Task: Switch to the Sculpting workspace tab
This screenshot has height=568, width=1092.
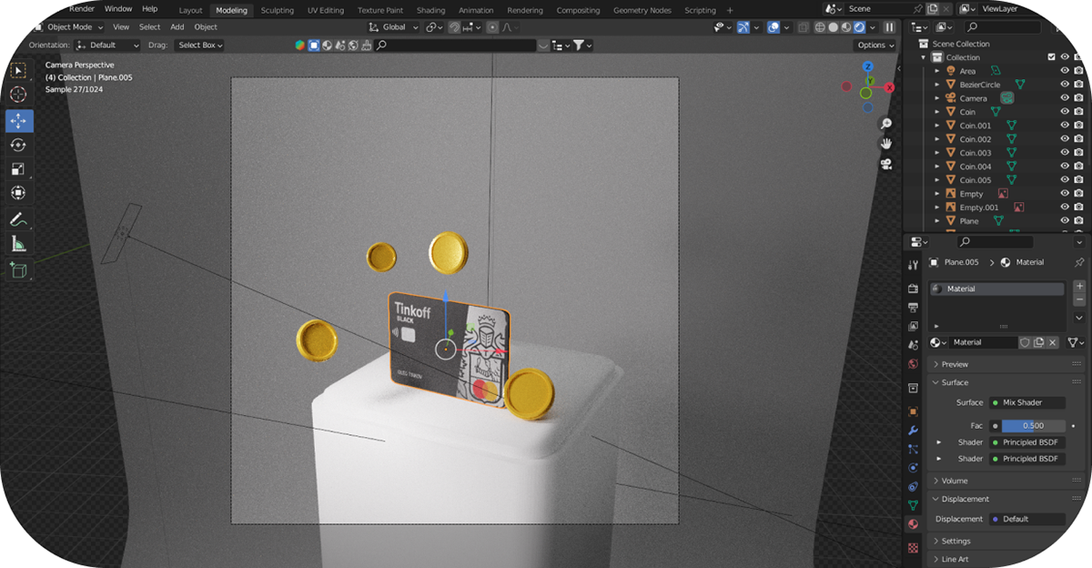Action: pos(277,11)
